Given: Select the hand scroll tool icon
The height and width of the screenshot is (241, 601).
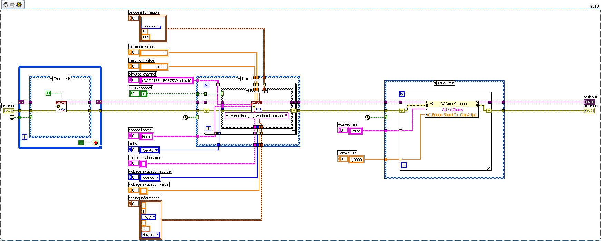Looking at the screenshot, I should [6, 4].
